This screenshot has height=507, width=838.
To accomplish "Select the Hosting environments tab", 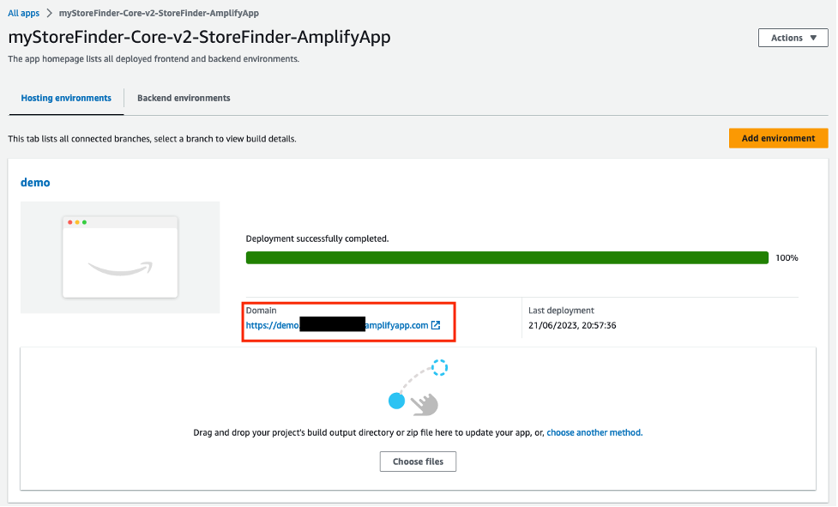I will pos(65,98).
